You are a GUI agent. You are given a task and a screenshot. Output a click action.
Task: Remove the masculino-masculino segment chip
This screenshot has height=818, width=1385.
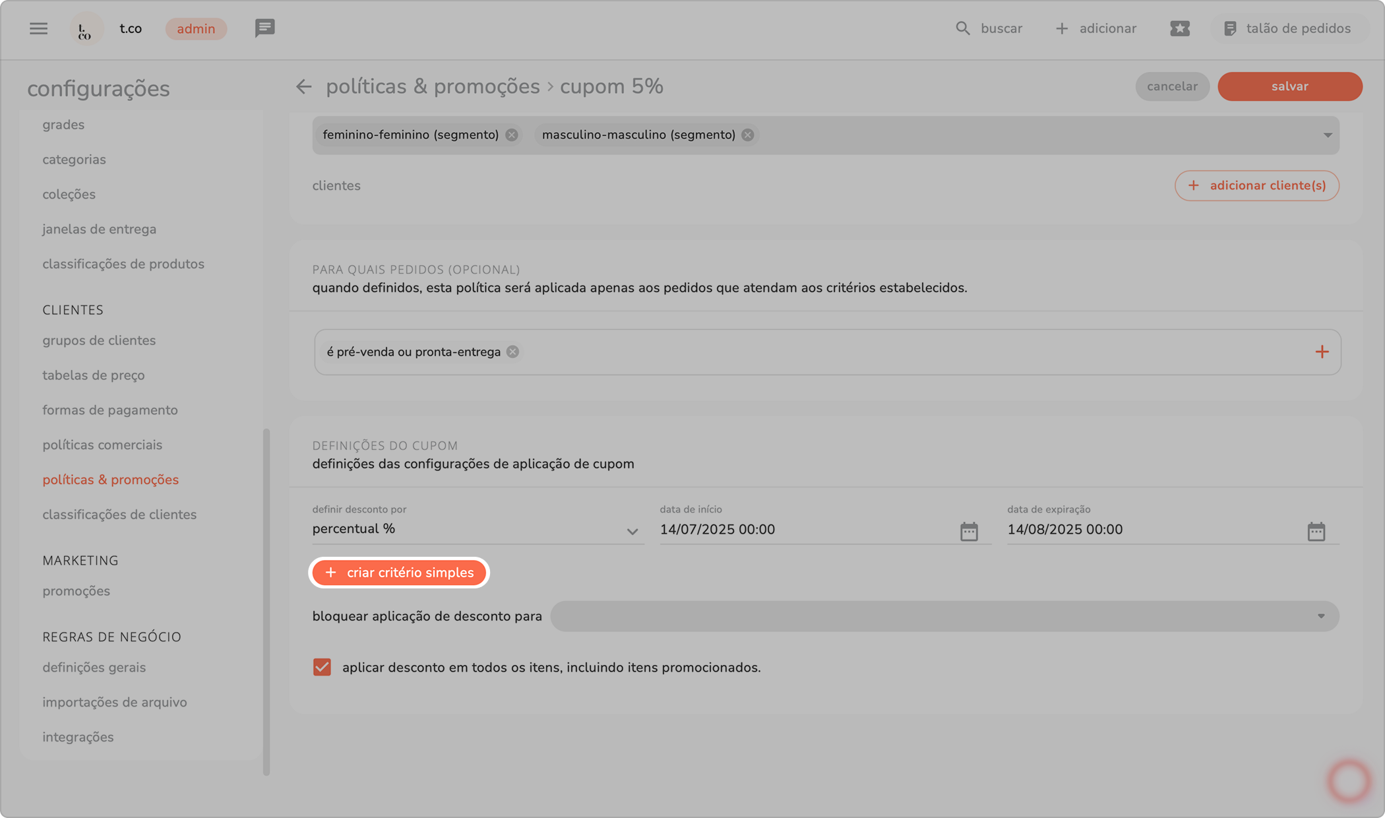[747, 135]
